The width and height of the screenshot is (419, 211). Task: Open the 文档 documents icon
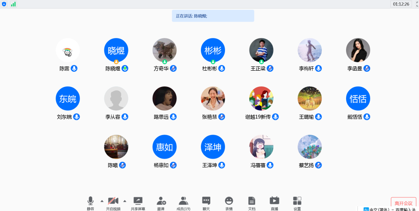pos(252,201)
